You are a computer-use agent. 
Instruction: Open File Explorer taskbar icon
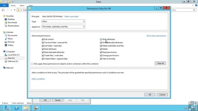coord(26,108)
